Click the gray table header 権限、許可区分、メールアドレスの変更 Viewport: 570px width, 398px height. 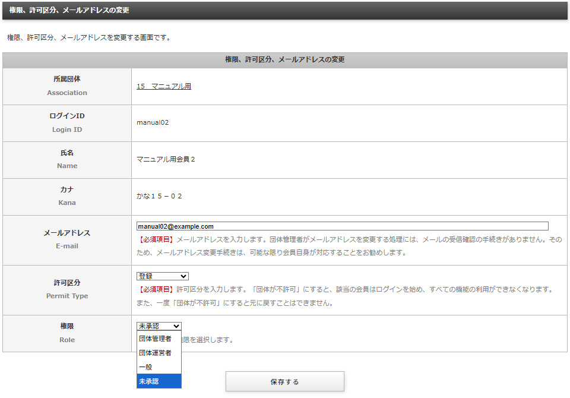(x=284, y=59)
